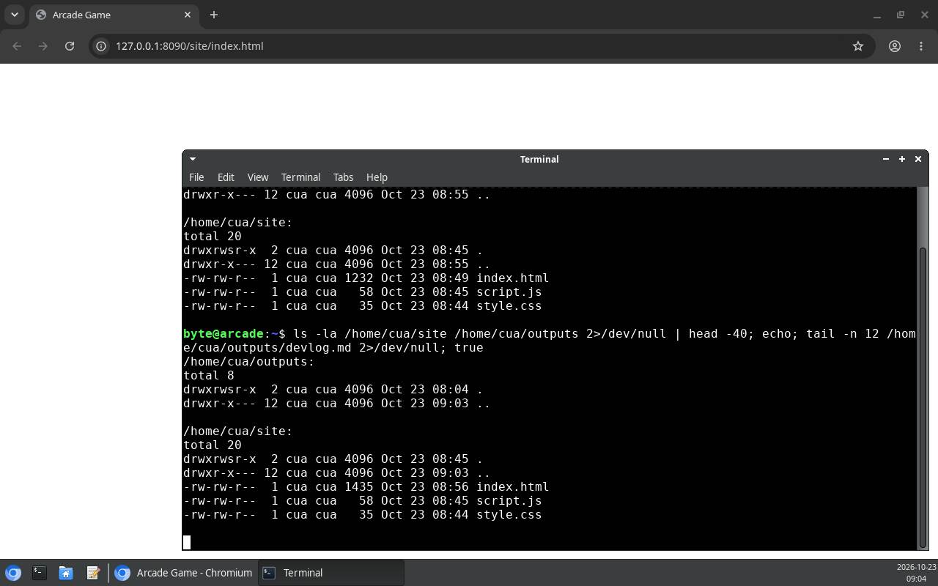Go forward in Chromium history

pyautogui.click(x=43, y=46)
